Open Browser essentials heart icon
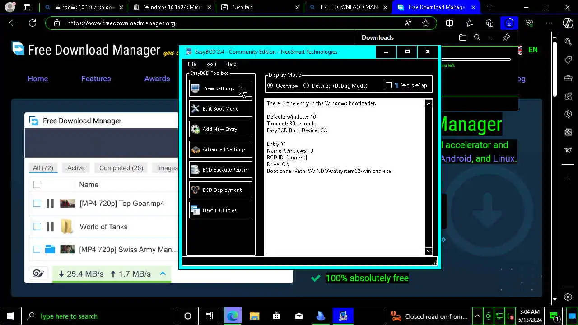 point(529,23)
